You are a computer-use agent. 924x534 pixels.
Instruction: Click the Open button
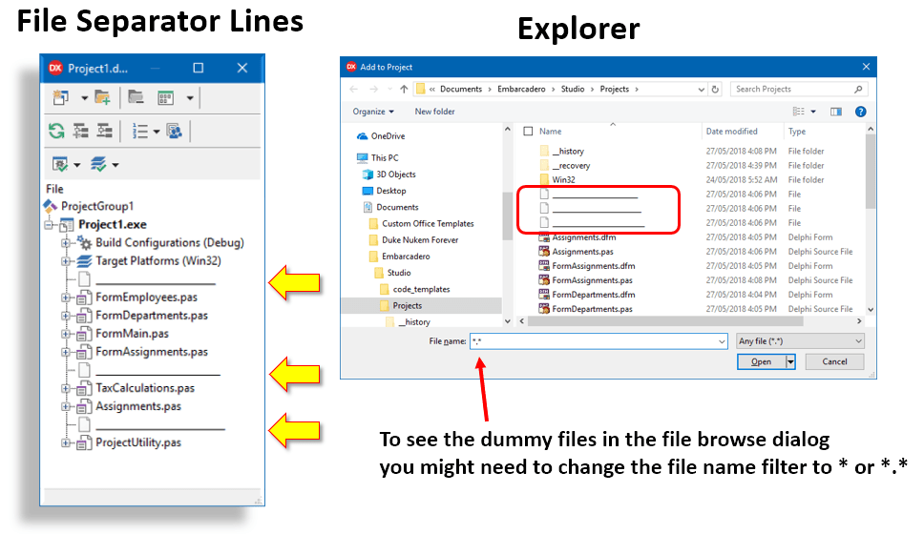(x=761, y=361)
